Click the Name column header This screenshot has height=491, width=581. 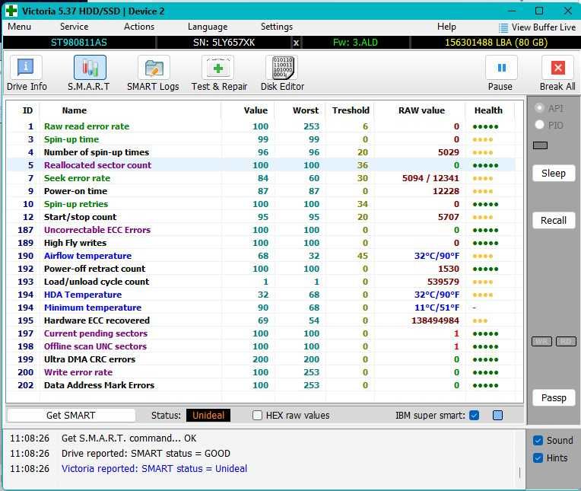74,110
